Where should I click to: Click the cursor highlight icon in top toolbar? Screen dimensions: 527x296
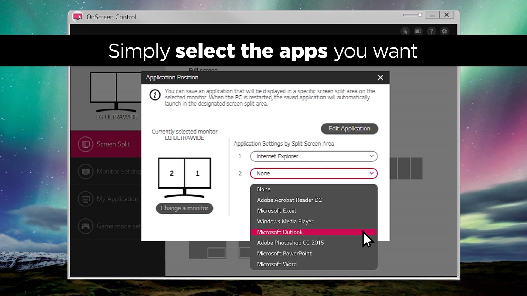point(405,31)
